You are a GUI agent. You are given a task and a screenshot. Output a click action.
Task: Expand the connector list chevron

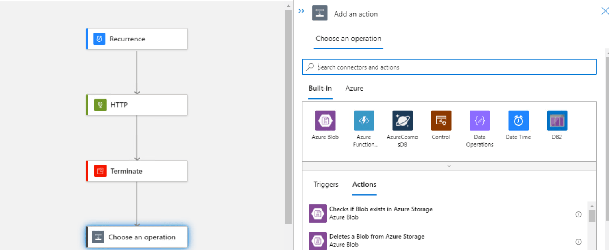pos(449,166)
